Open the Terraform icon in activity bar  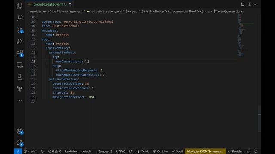click(20, 89)
